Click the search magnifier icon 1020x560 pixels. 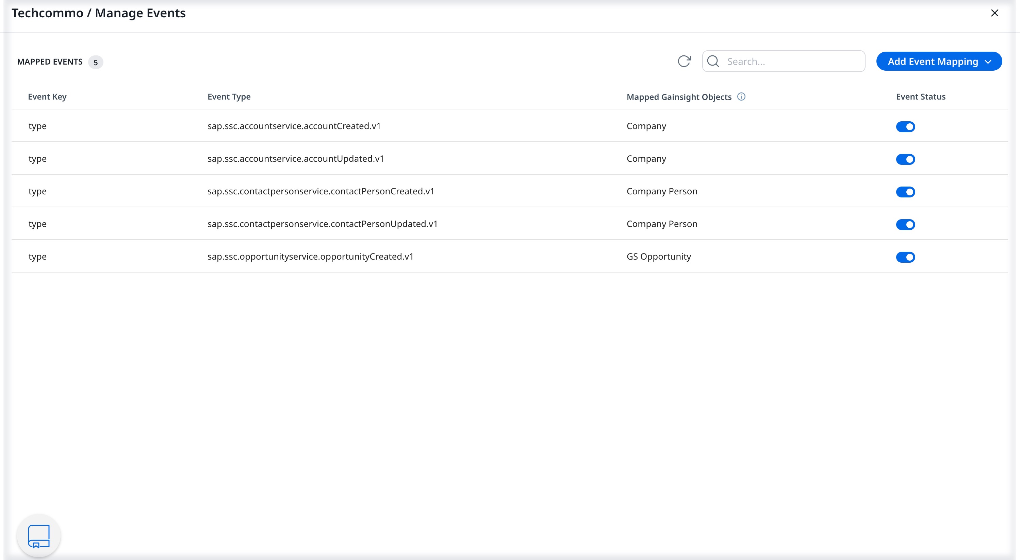pyautogui.click(x=713, y=61)
